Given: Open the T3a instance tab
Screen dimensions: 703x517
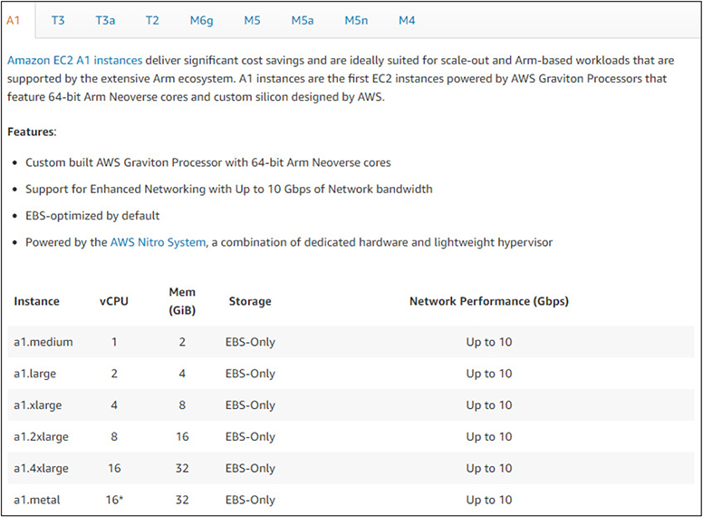Looking at the screenshot, I should click(105, 19).
